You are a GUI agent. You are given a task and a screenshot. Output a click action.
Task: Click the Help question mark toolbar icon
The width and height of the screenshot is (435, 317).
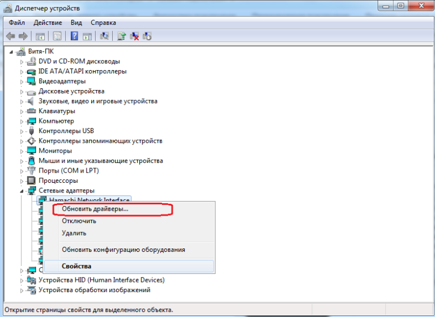[x=74, y=36]
